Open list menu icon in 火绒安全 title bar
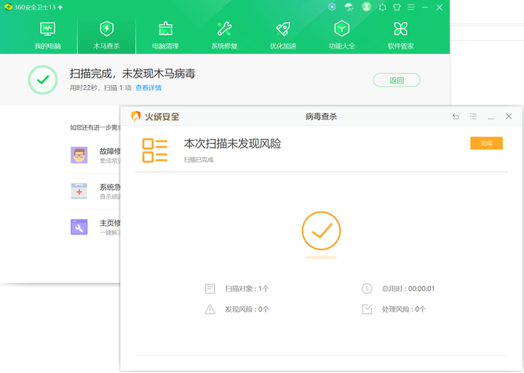524x373 pixels. (473, 116)
